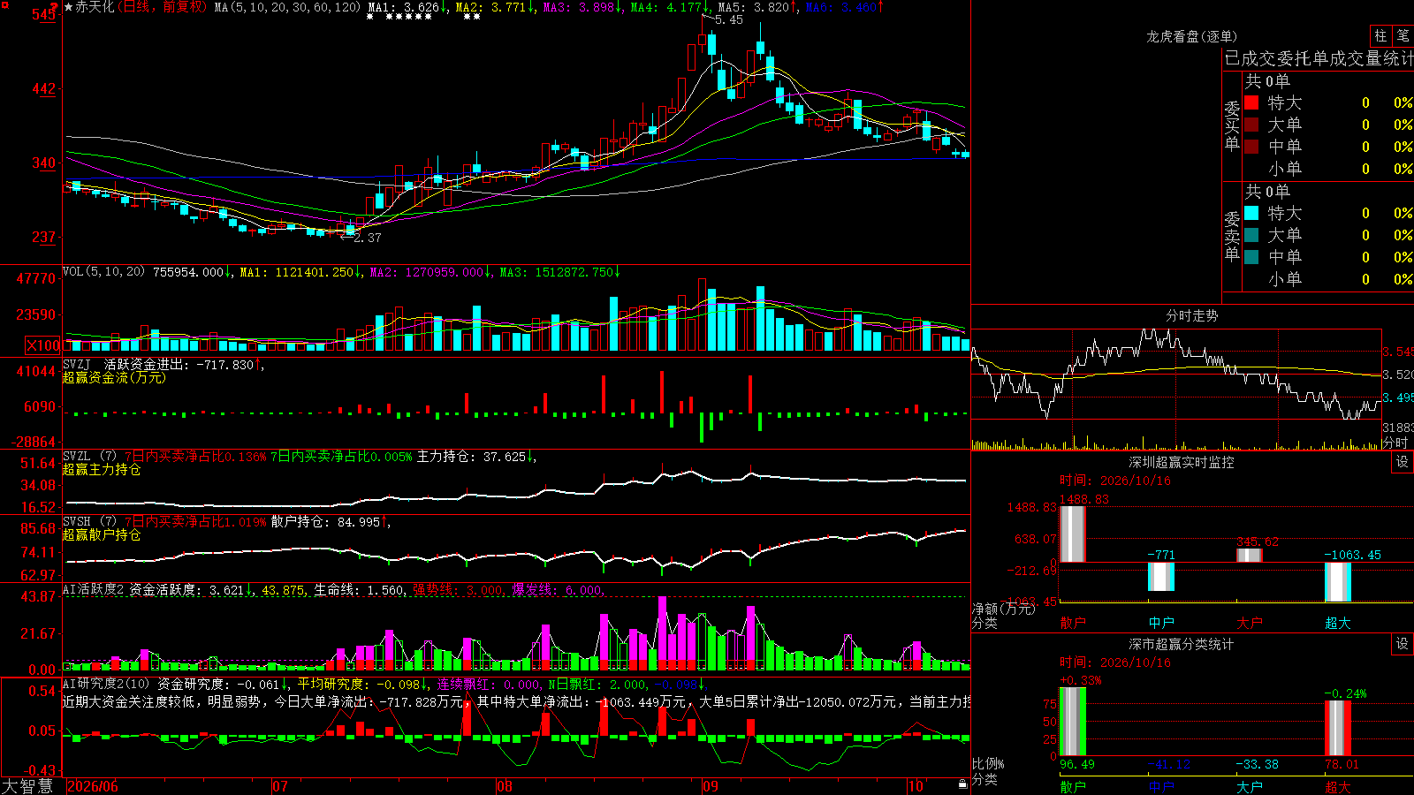Select the VOL(5,10,20) indicator label
The height and width of the screenshot is (795, 1414).
tap(103, 272)
